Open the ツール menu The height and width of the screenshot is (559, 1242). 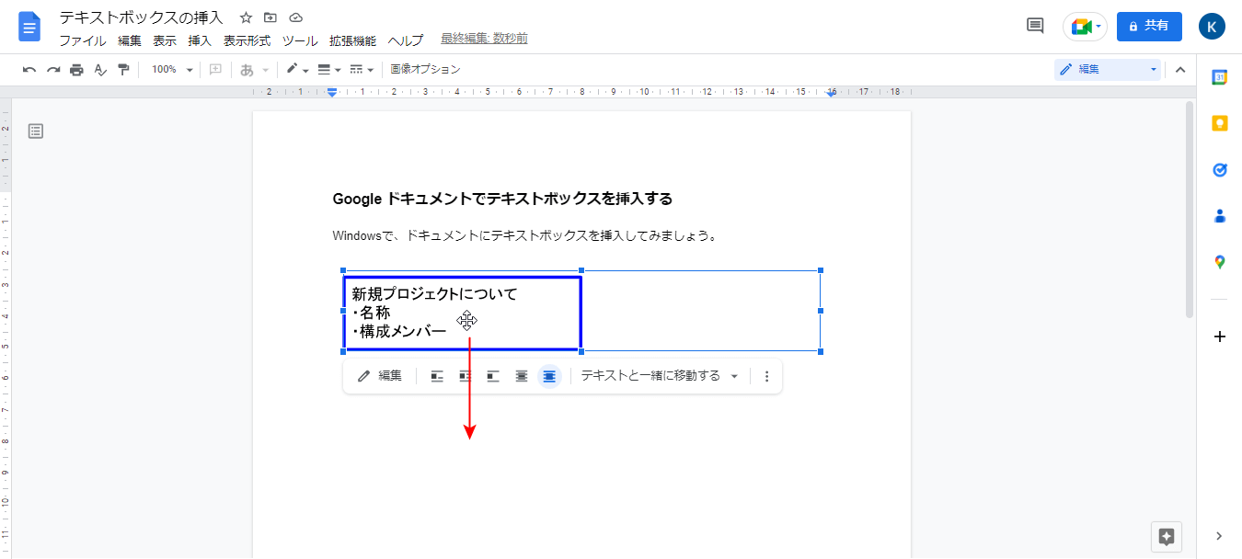click(300, 40)
